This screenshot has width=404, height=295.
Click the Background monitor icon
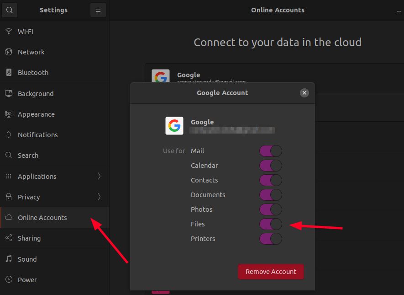click(9, 93)
